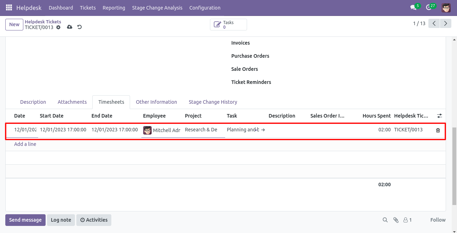The width and height of the screenshot is (457, 233).
Task: Edit the Date field 12/01/202
Action: 25,130
